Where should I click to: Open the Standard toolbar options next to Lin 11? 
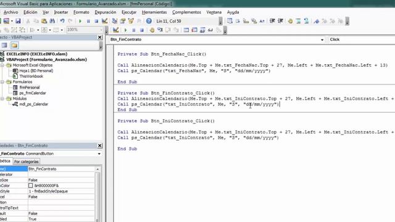pos(220,22)
